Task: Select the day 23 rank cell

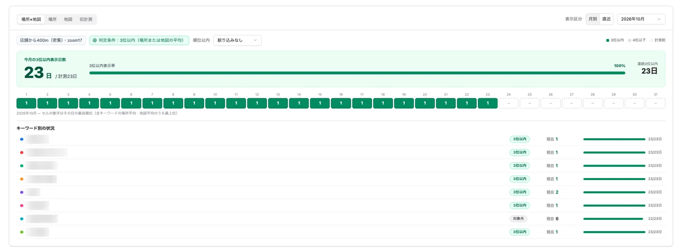Action: [x=488, y=103]
